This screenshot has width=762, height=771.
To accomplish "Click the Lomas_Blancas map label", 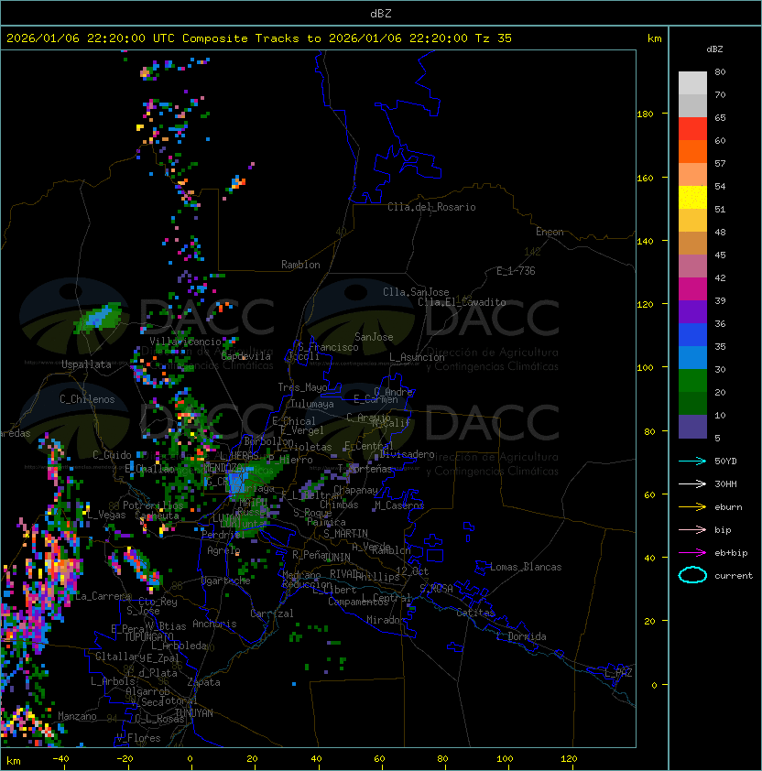I will click(526, 567).
